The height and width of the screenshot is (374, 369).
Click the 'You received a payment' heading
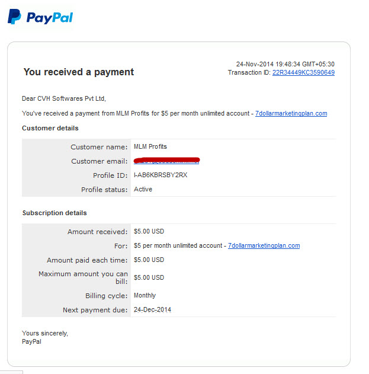pos(79,72)
